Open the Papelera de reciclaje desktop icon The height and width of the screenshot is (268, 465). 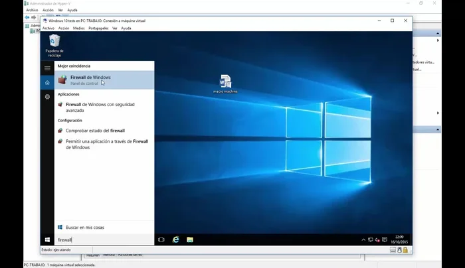pos(54,45)
